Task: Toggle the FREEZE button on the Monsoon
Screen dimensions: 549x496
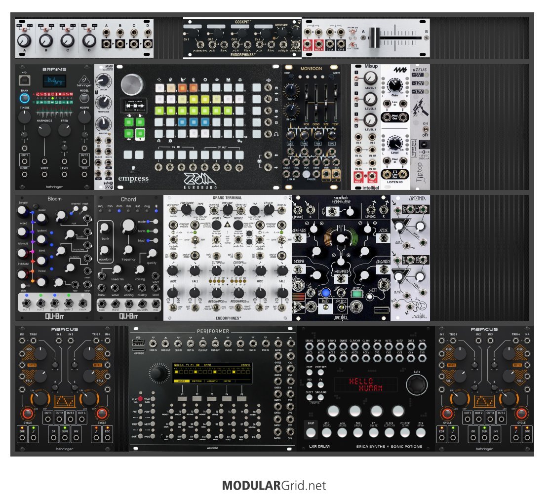Action: (307, 174)
